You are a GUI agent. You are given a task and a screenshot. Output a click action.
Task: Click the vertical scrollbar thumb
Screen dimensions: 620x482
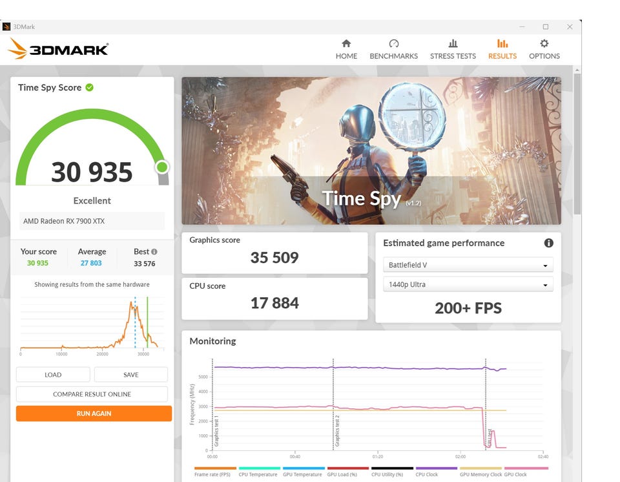pos(577,143)
